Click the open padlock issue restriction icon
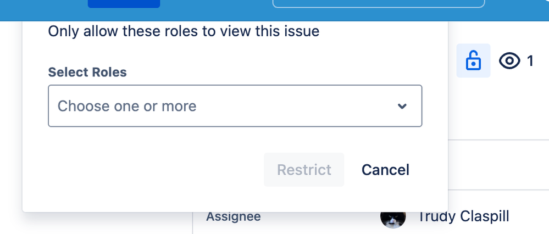 (x=473, y=60)
